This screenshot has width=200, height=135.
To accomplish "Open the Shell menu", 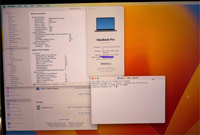I will point(19,6).
